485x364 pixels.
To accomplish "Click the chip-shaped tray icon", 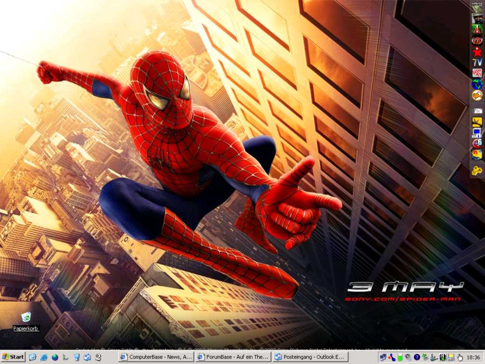I will pos(443,357).
